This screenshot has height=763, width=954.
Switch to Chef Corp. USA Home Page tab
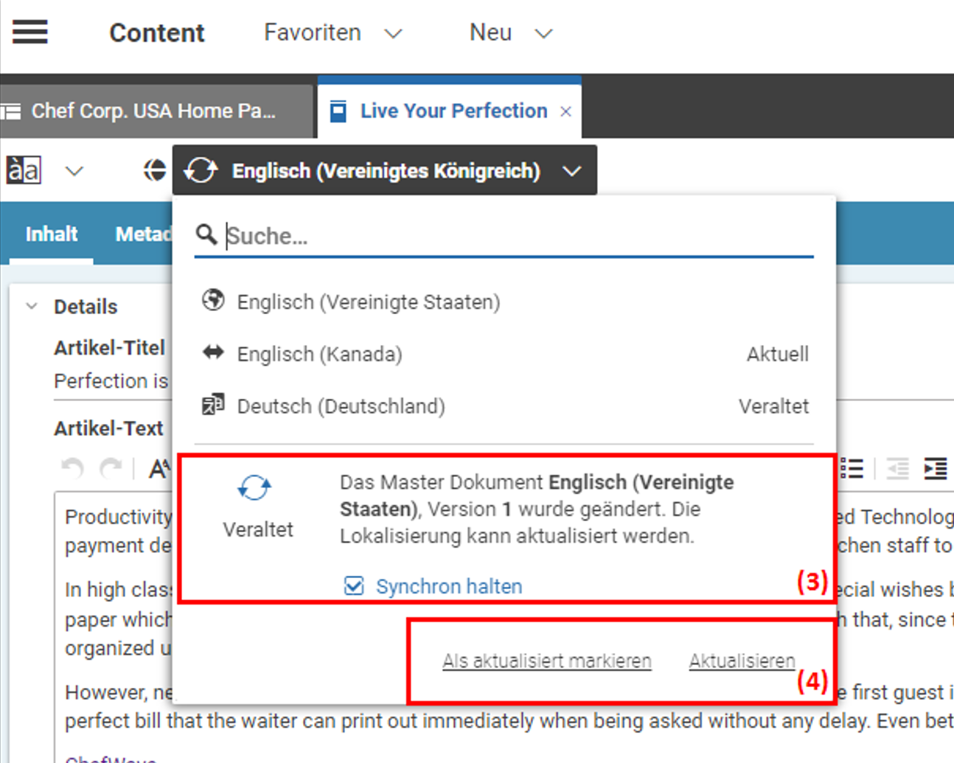point(153,111)
